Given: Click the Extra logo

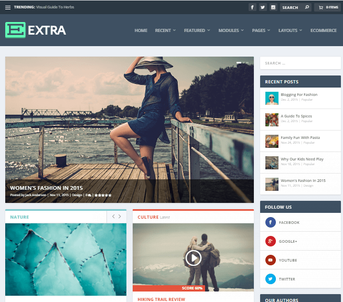Looking at the screenshot, I should (36, 30).
